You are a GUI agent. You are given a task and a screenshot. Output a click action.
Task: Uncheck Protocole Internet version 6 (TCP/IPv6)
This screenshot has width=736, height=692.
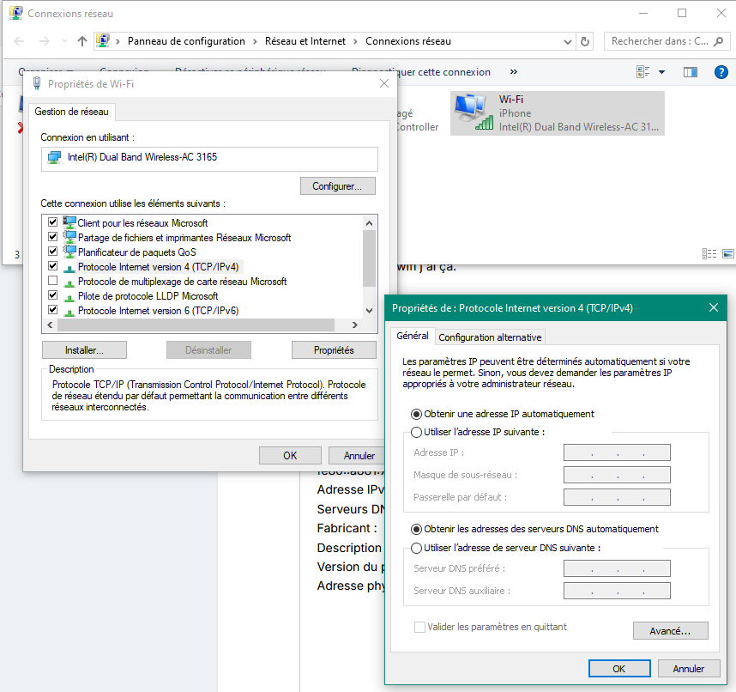pyautogui.click(x=53, y=310)
